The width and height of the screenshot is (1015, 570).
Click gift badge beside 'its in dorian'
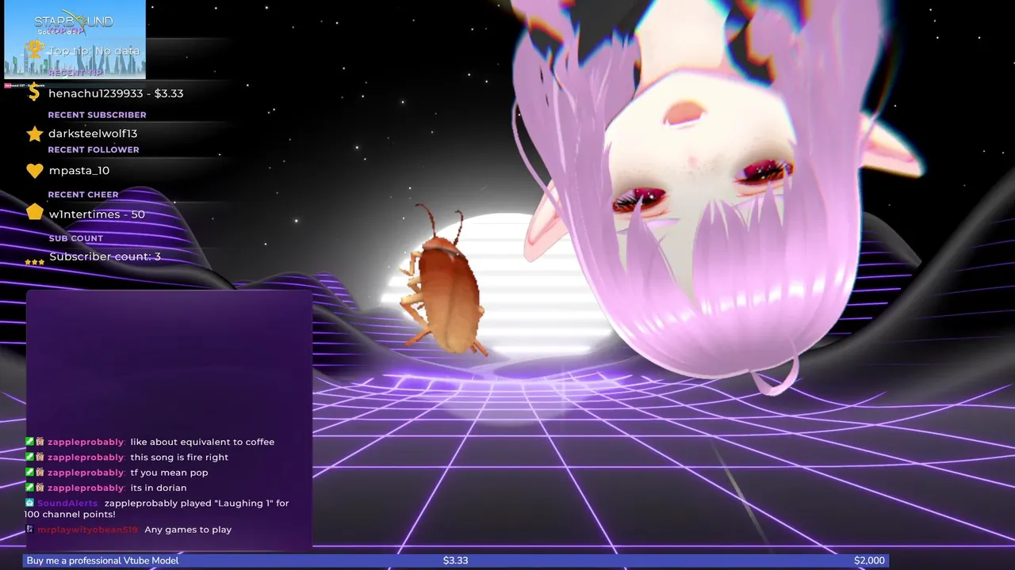coord(40,488)
